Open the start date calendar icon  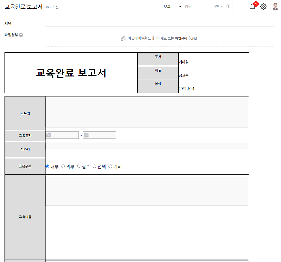(x=49, y=135)
